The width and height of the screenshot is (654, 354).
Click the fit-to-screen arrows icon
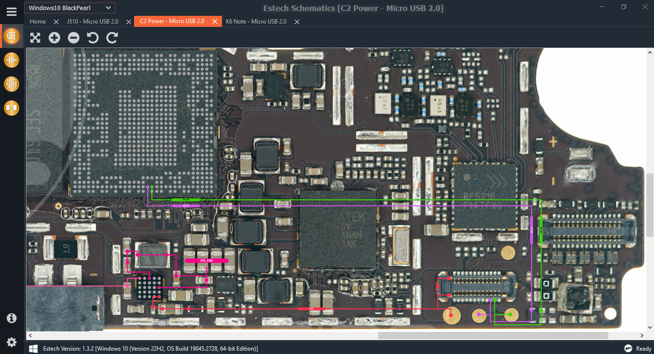pyautogui.click(x=35, y=37)
